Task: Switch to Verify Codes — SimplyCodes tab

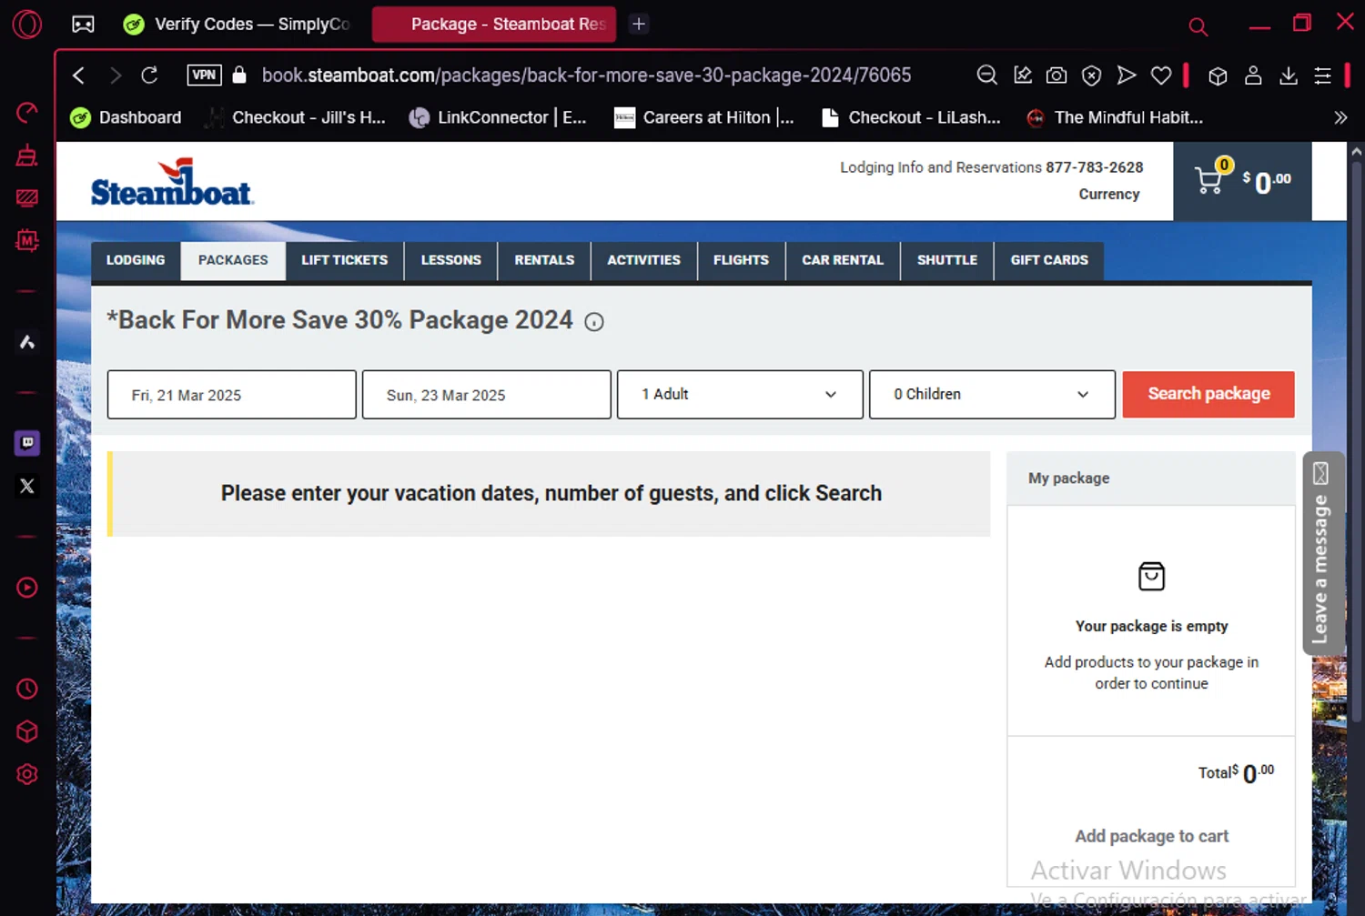Action: [x=238, y=24]
